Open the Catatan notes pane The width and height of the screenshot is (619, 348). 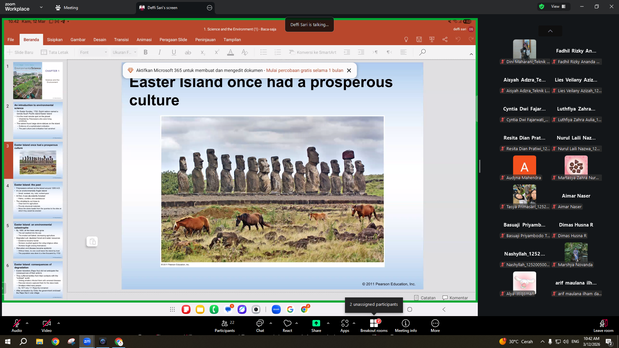click(425, 298)
